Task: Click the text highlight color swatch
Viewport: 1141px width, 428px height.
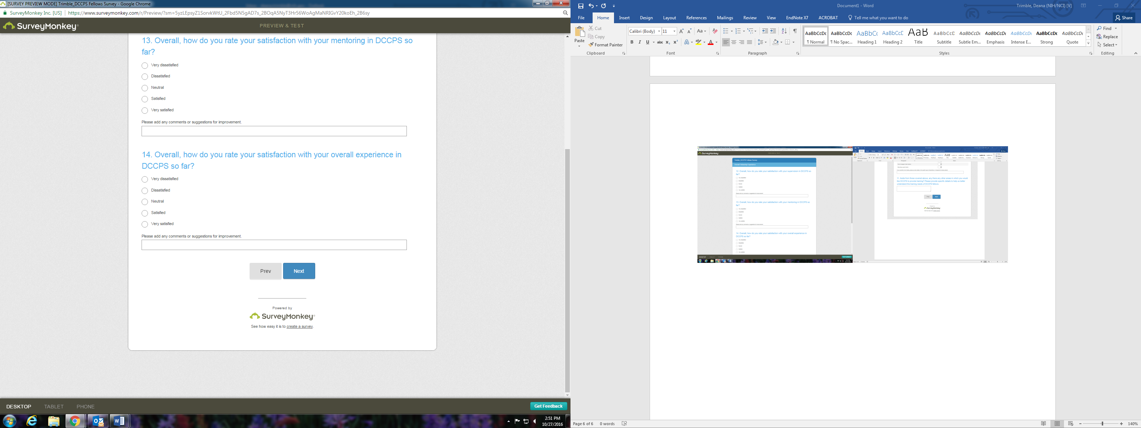Action: (x=698, y=42)
